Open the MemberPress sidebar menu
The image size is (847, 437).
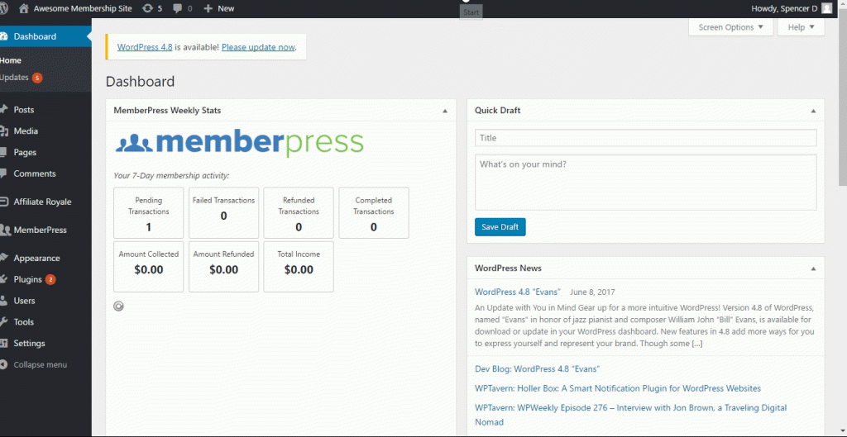pyautogui.click(x=40, y=230)
